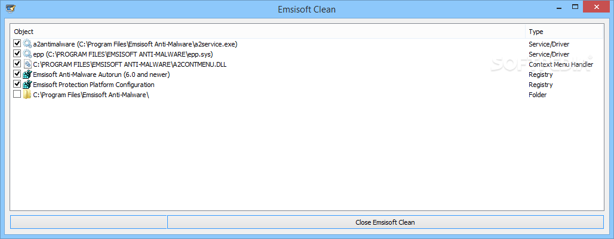Sort by the Type column header

pos(564,32)
